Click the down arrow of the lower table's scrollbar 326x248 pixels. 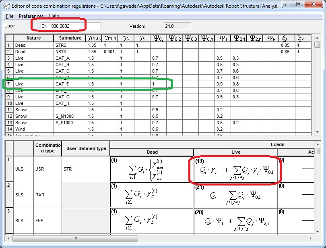[318, 232]
